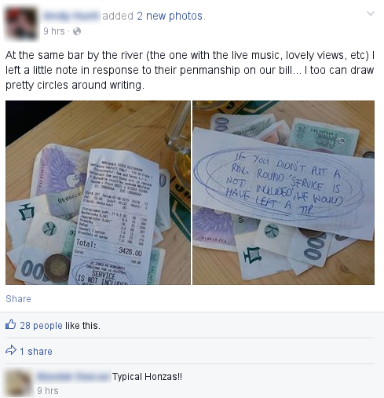This screenshot has width=384, height=398.
Task: Open the commenter's profile picture
Action: [x=18, y=384]
